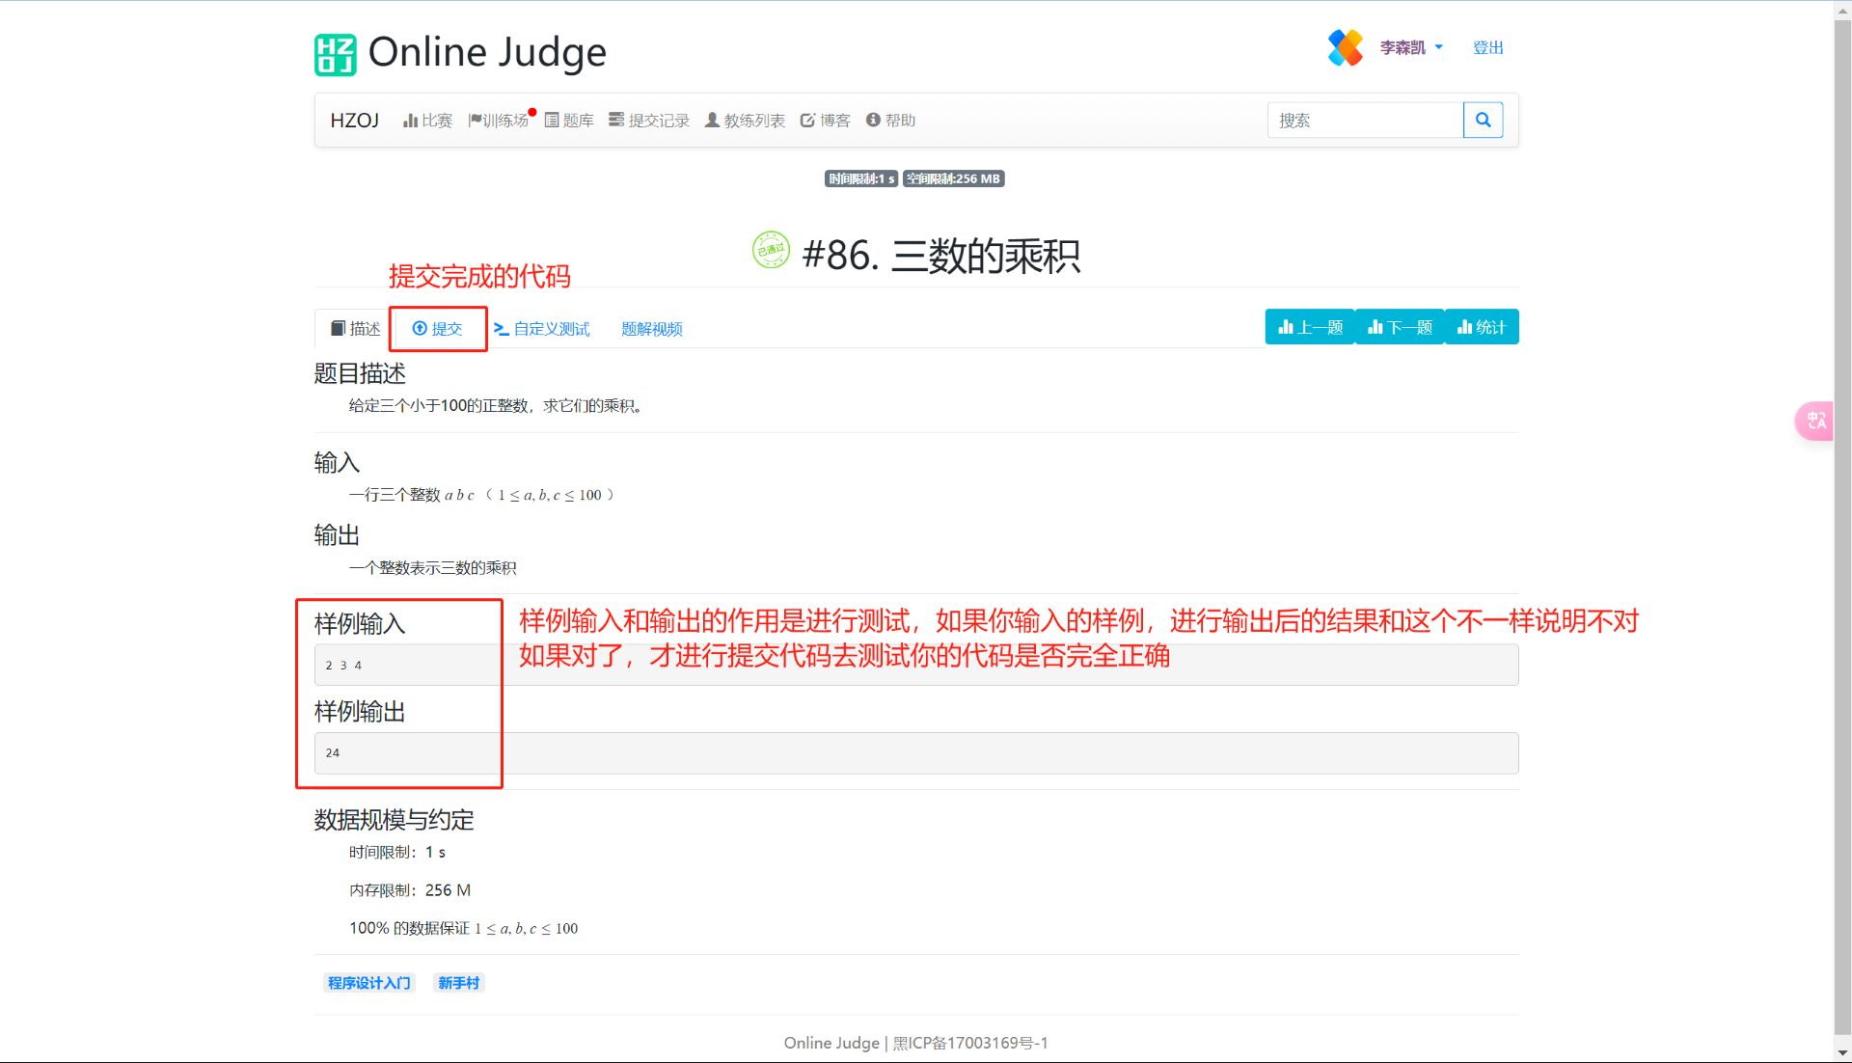Open the 比赛 contests page

427,121
